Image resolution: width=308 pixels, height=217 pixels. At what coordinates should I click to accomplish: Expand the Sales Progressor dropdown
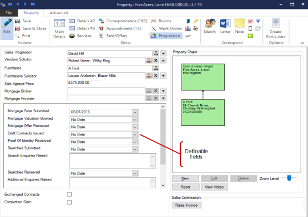pos(163,54)
